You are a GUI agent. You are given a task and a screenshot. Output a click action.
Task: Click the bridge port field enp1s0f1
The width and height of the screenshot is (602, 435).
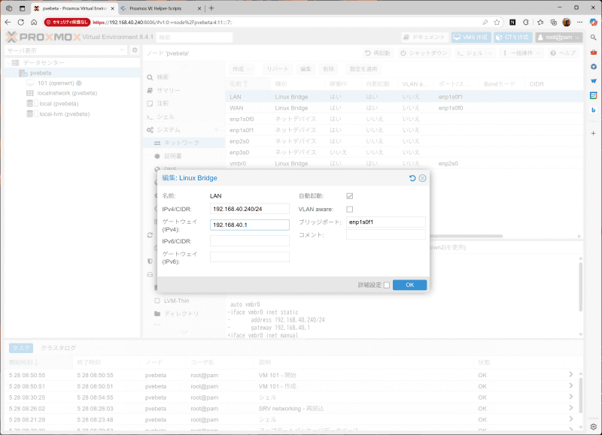point(386,222)
